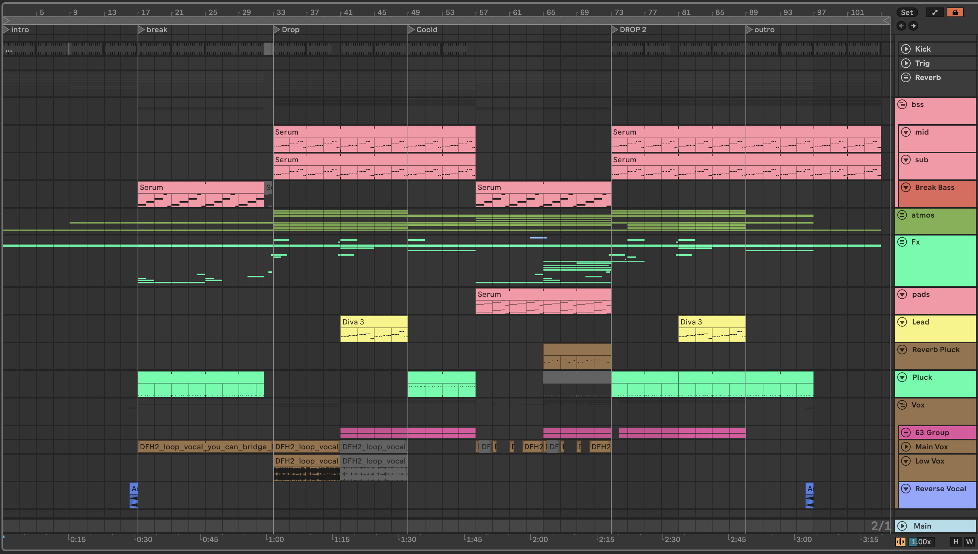Click the Main Vox play icon
This screenshot has height=554, width=978.
906,447
